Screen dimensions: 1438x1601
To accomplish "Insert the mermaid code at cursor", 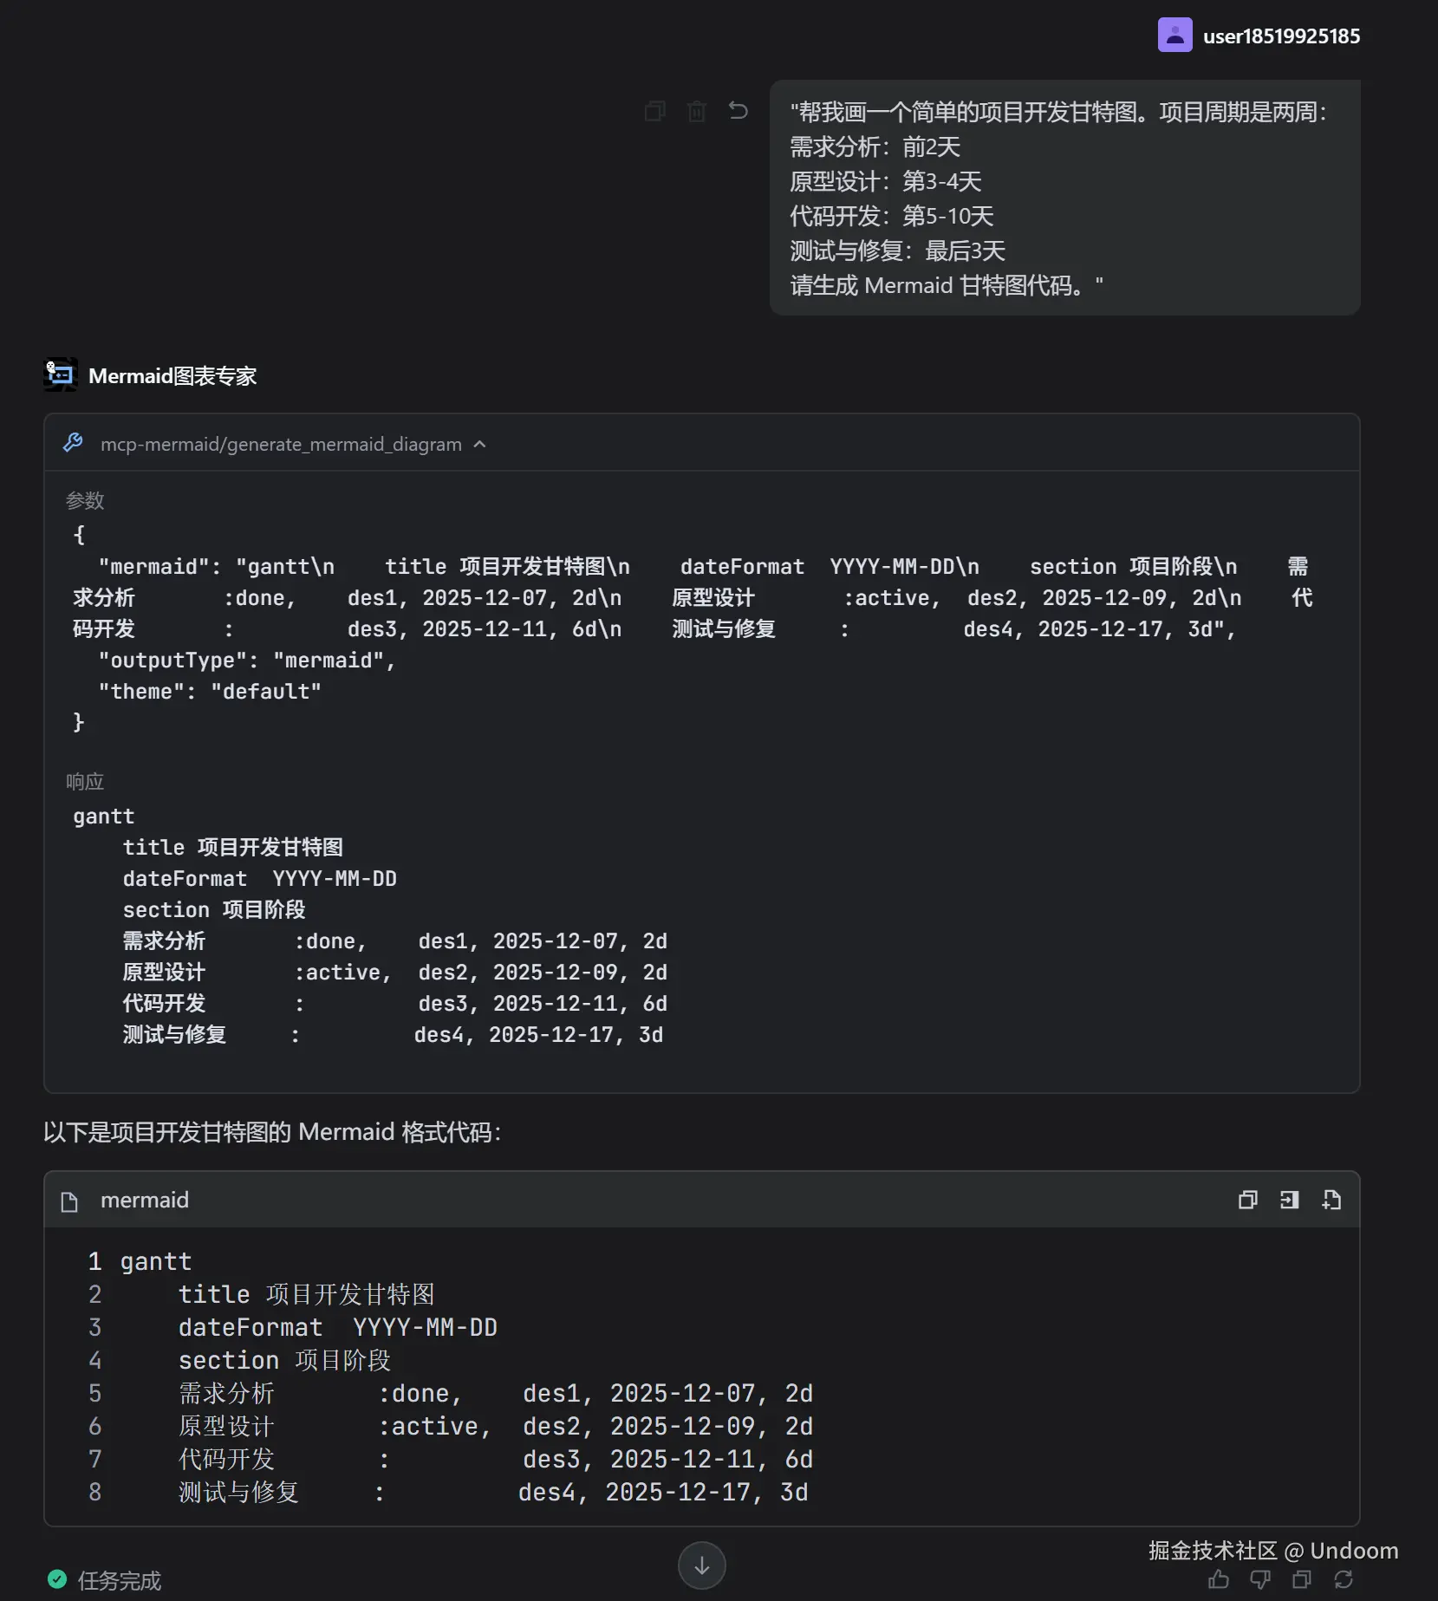I will point(1290,1200).
